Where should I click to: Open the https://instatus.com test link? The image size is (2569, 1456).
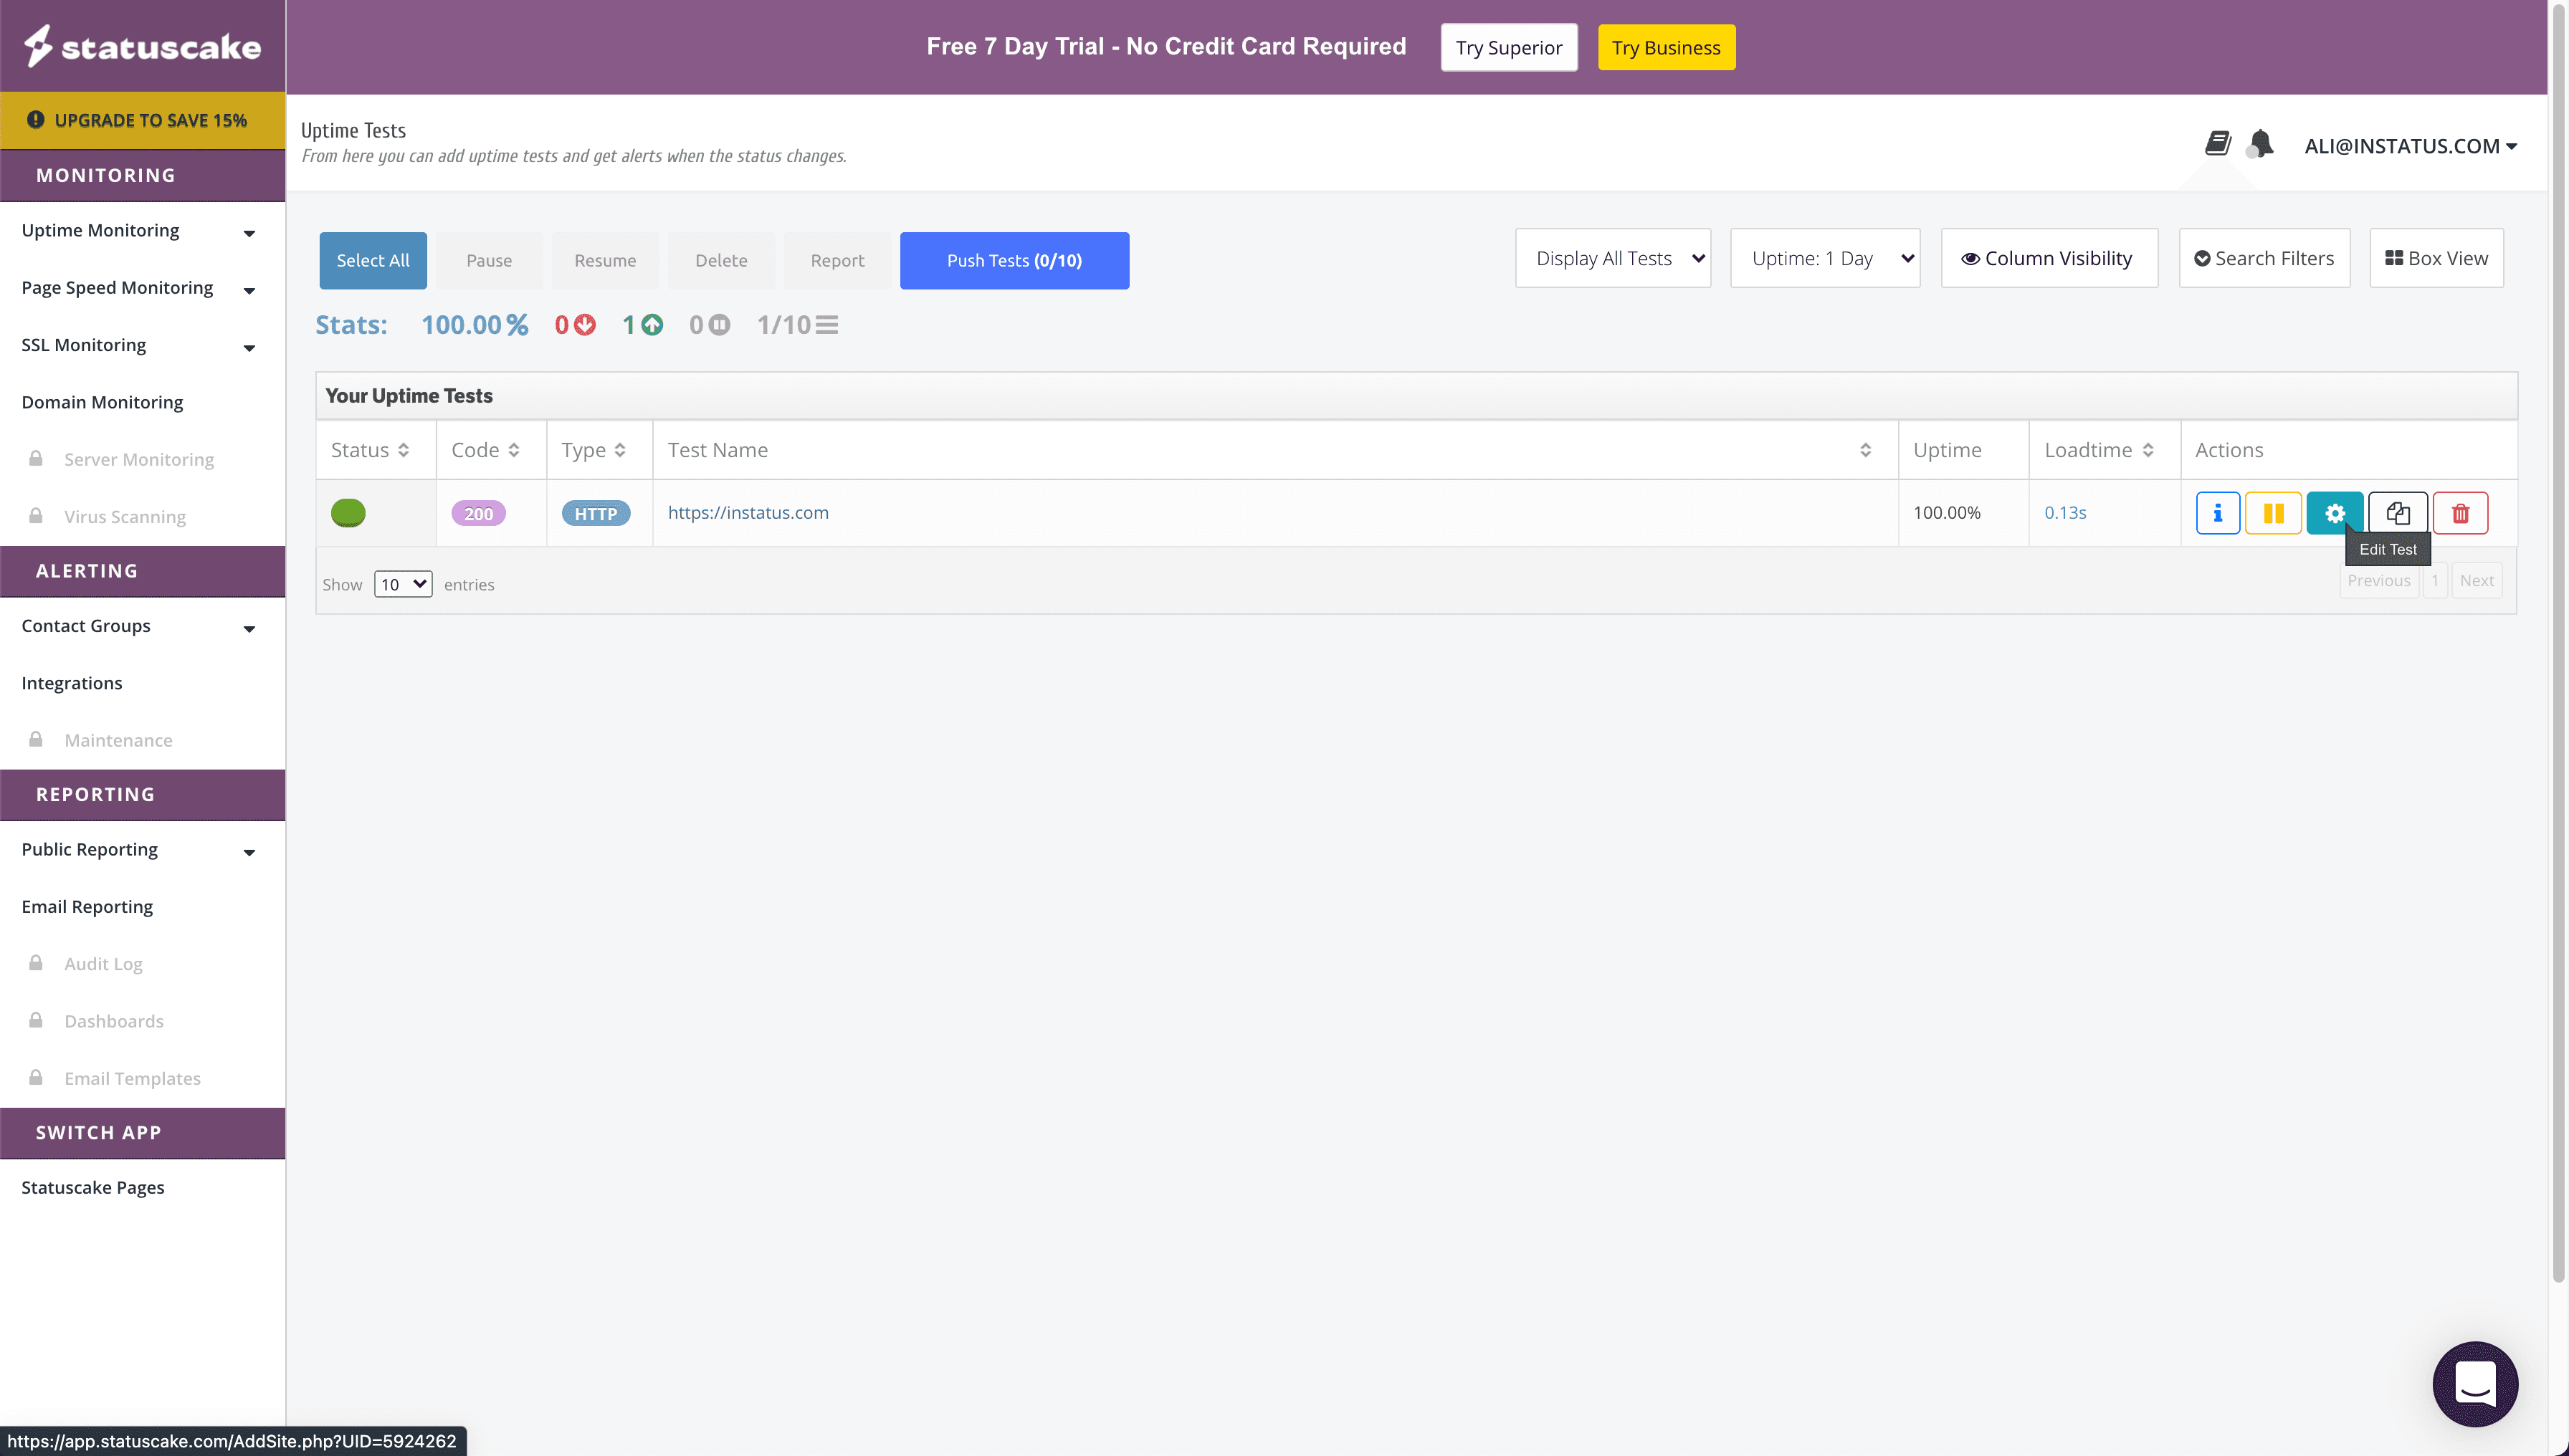[748, 512]
